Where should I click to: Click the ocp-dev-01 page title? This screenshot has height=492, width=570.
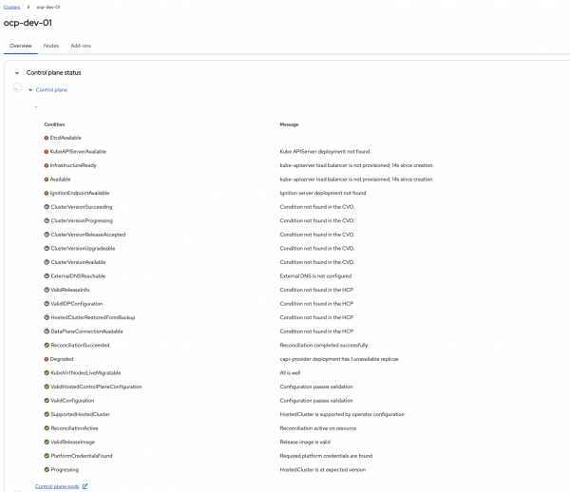(x=28, y=23)
